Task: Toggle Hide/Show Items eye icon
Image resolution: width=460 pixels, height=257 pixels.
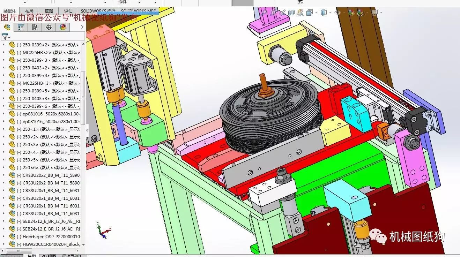Action: [x=337, y=13]
